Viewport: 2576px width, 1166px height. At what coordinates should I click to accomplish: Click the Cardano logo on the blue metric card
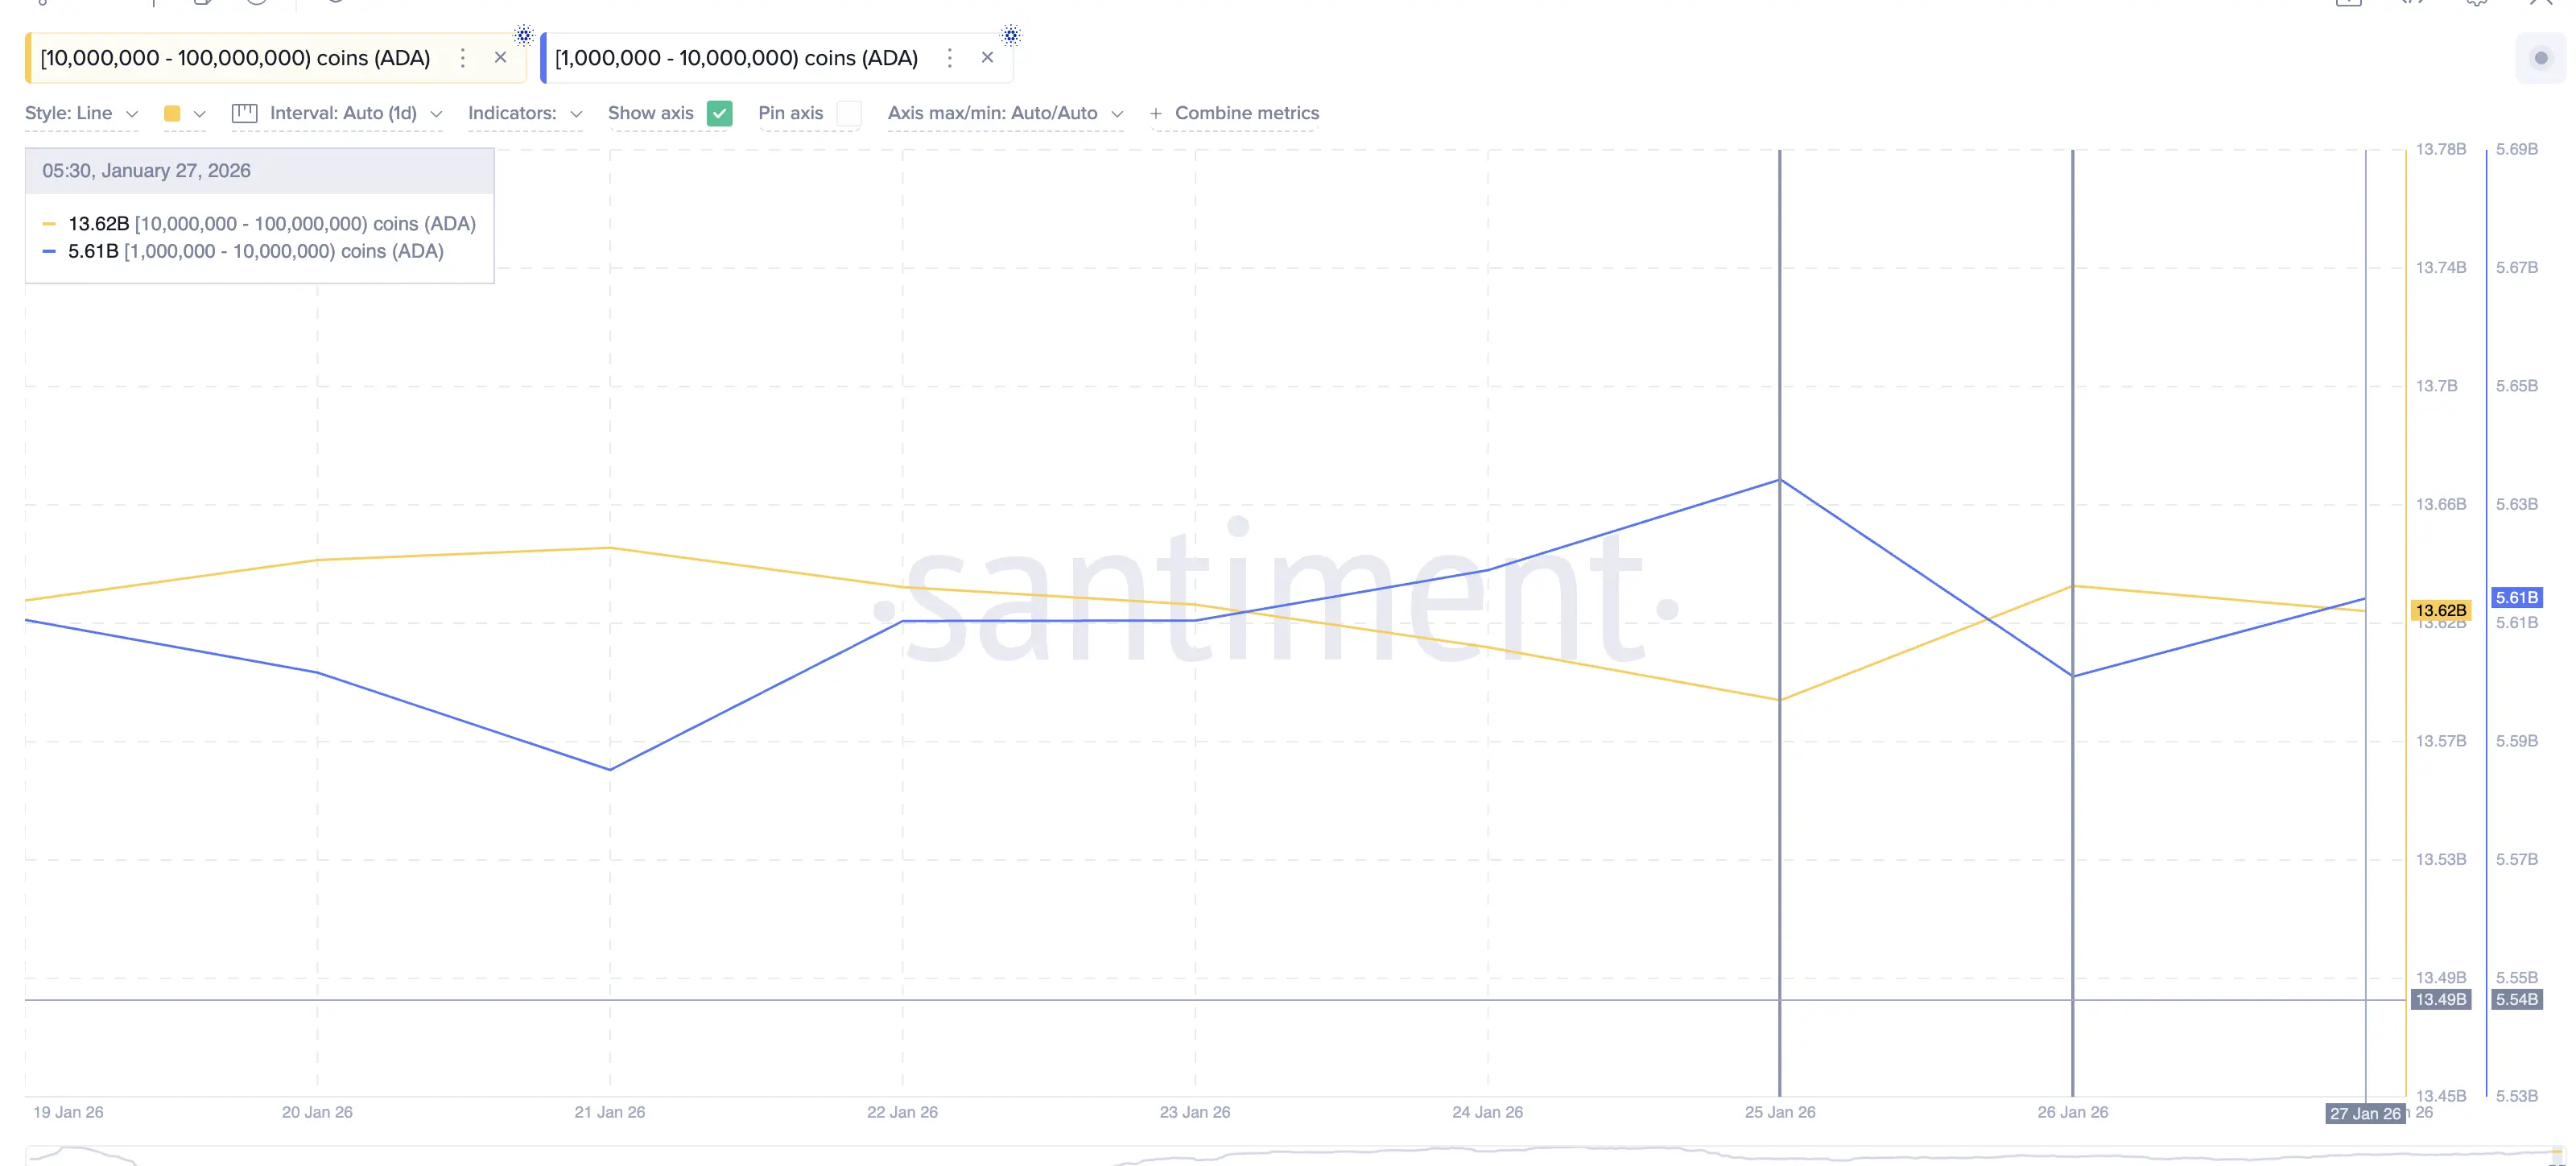click(x=1010, y=35)
